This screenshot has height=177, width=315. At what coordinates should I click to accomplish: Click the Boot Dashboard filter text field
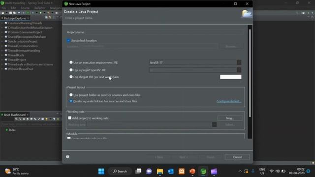pyautogui.click(x=31, y=124)
